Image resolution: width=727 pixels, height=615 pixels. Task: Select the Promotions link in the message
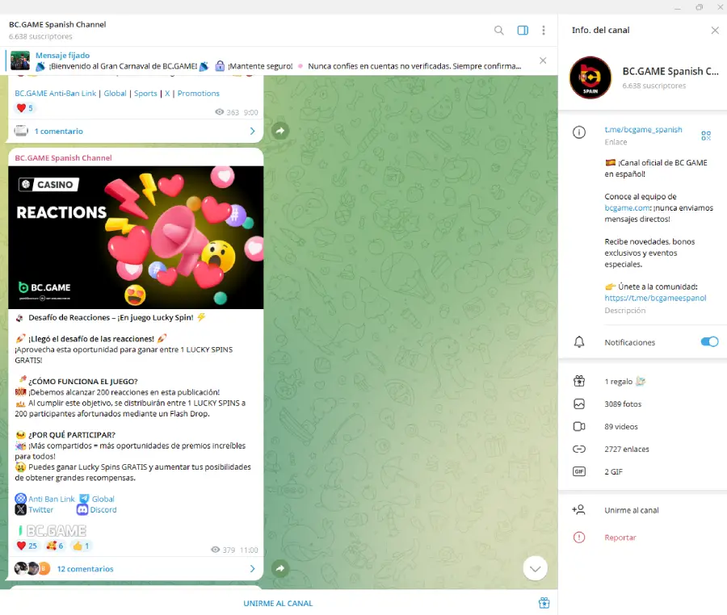tap(198, 93)
